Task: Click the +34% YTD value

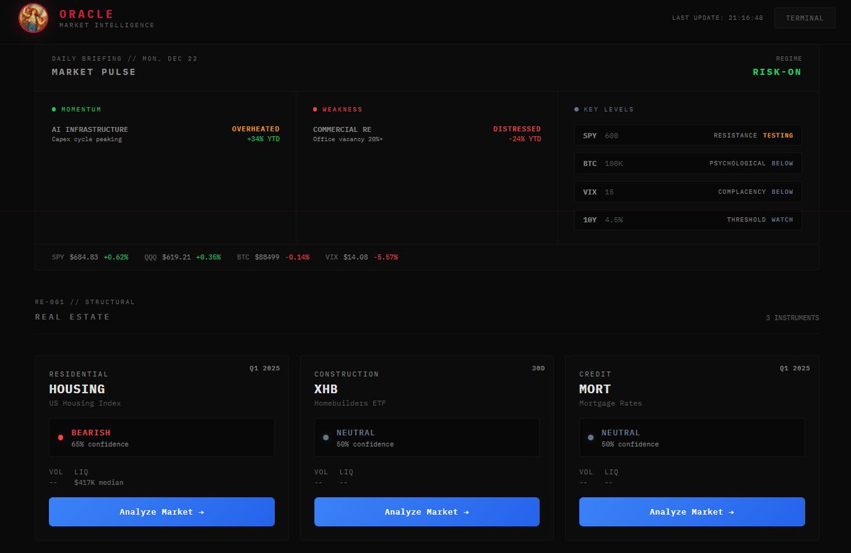Action: 263,139
